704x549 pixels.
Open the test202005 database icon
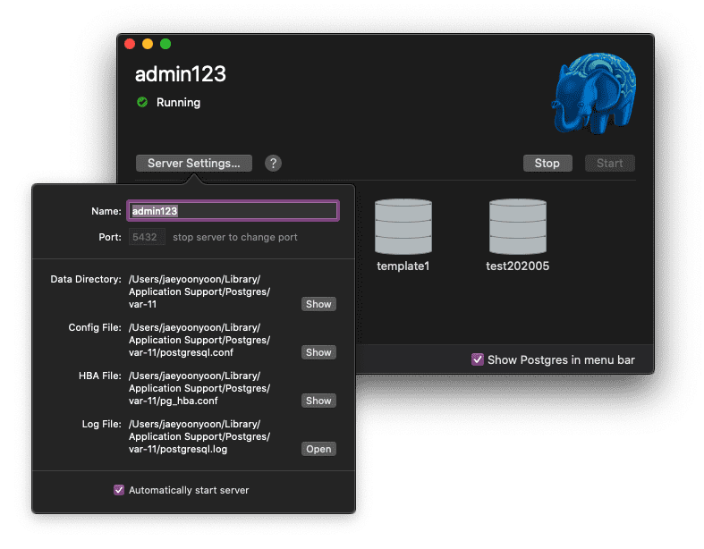pos(517,227)
